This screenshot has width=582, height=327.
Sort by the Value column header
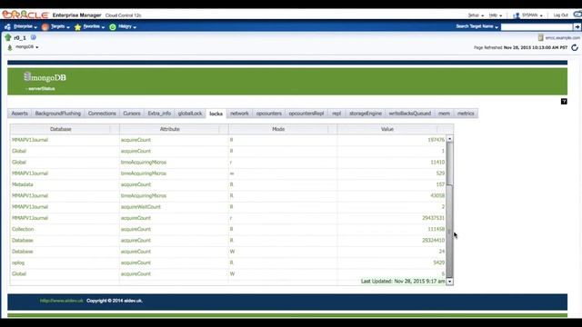[387, 129]
